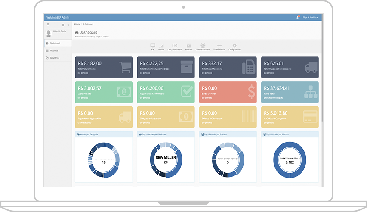Open the red Saldo Devedor card
This screenshot has width=367, height=212.
pyautogui.click(x=228, y=92)
